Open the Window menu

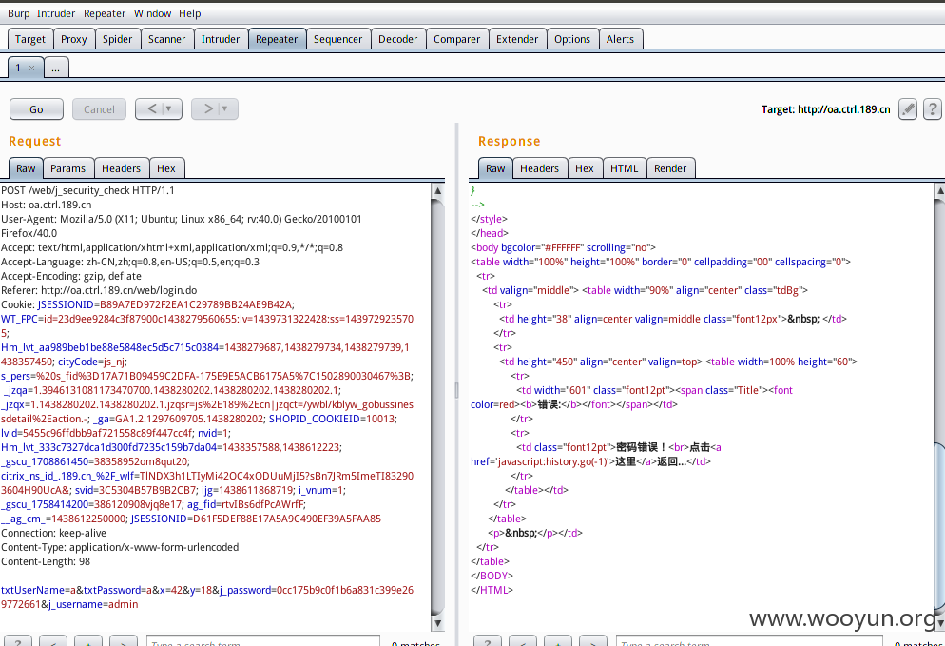152,13
